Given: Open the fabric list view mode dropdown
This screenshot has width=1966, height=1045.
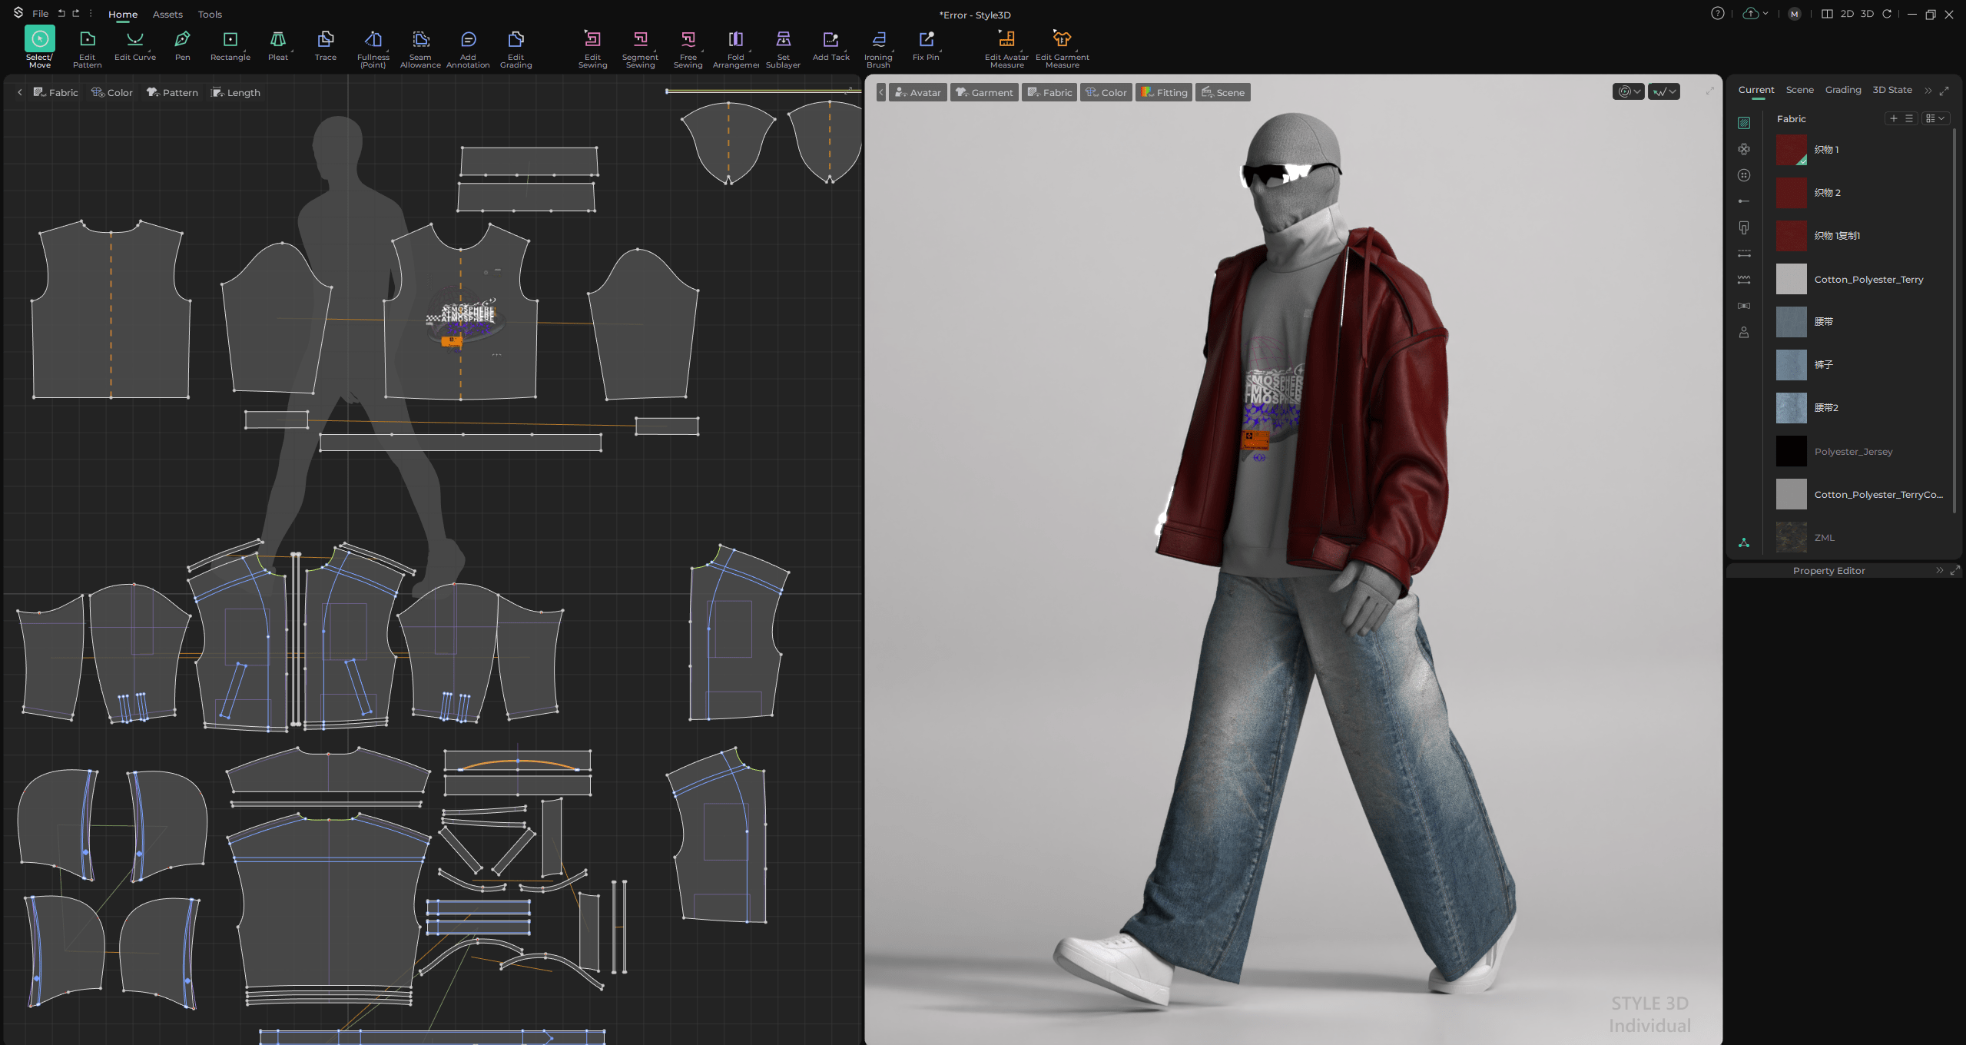Looking at the screenshot, I should pos(1935,118).
